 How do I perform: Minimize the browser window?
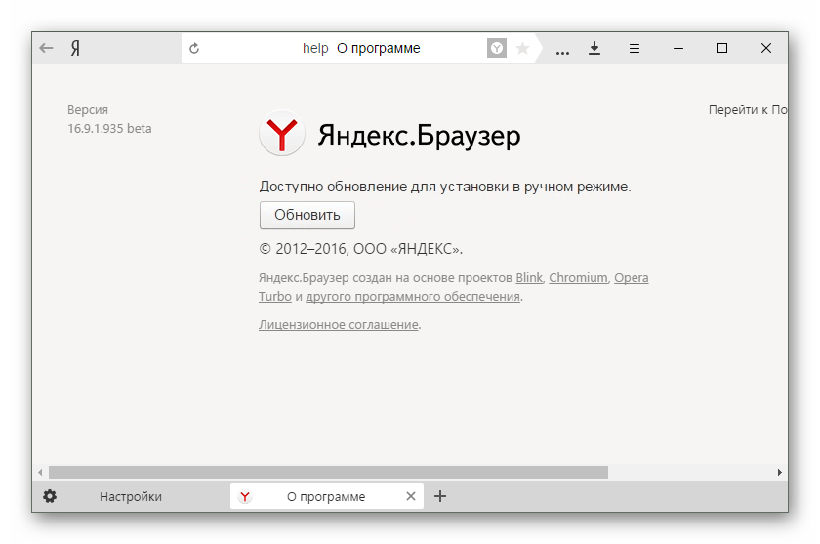[x=678, y=48]
